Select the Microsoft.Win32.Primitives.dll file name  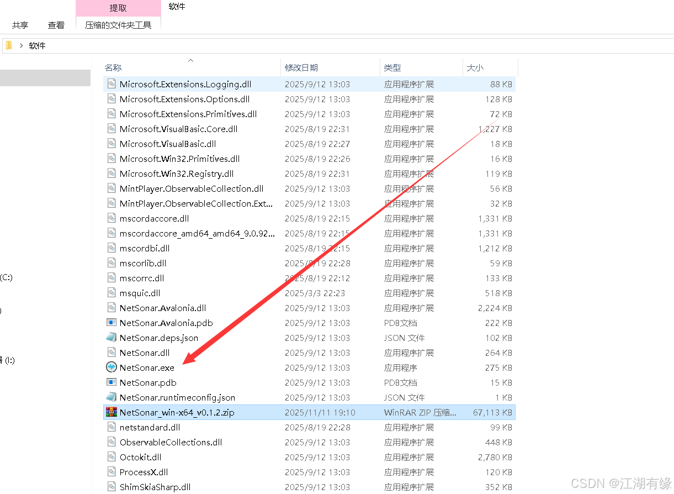point(180,159)
